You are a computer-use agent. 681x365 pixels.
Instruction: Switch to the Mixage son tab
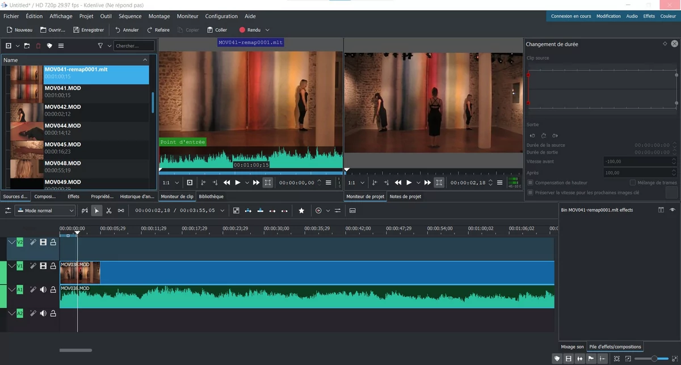(x=572, y=347)
